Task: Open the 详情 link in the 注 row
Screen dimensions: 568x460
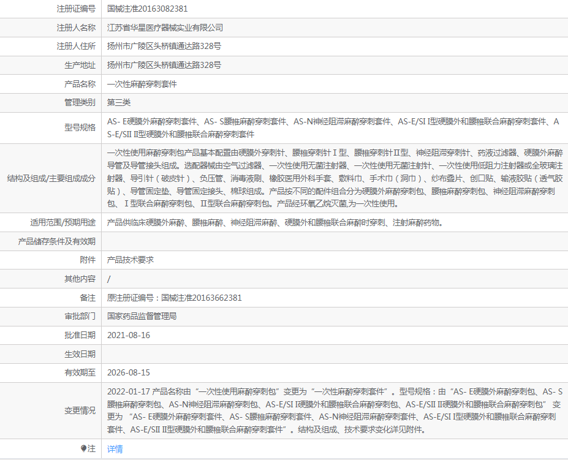Action: click(115, 449)
